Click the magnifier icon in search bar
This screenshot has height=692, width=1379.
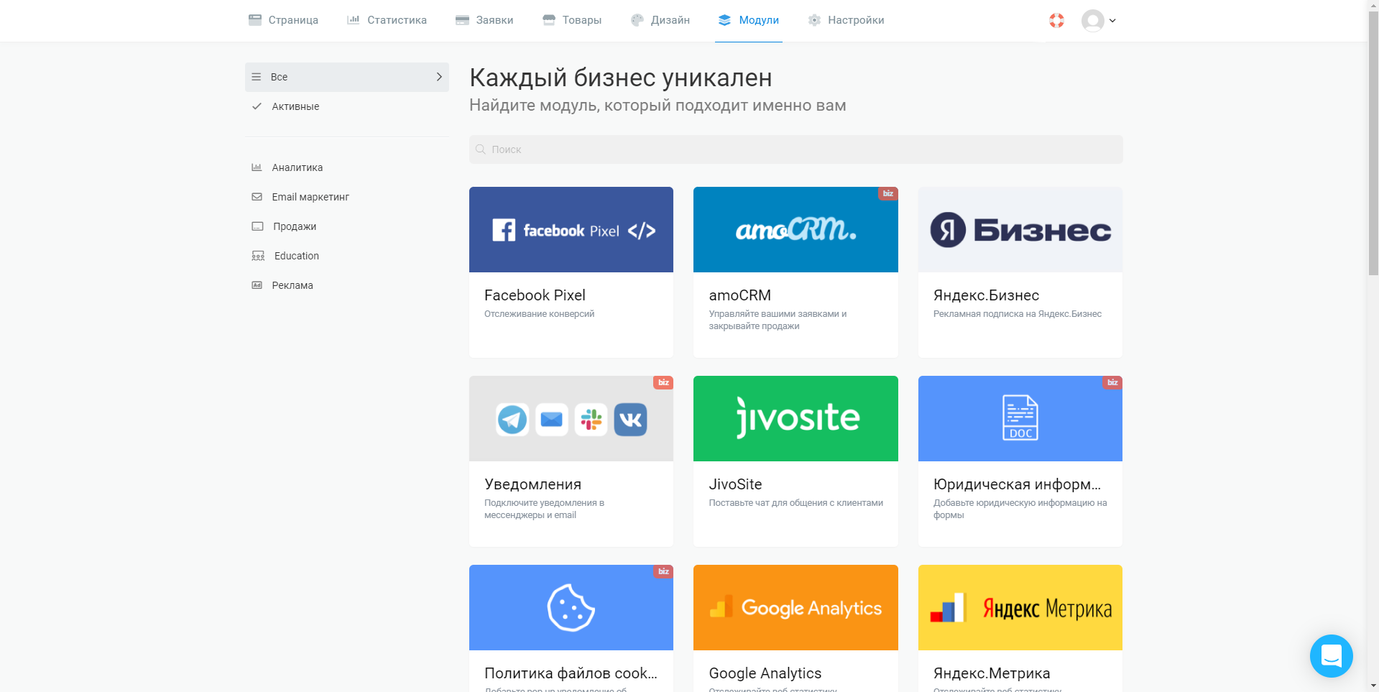pos(481,149)
